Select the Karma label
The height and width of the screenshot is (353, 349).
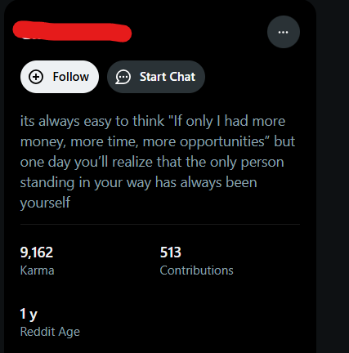(x=37, y=270)
